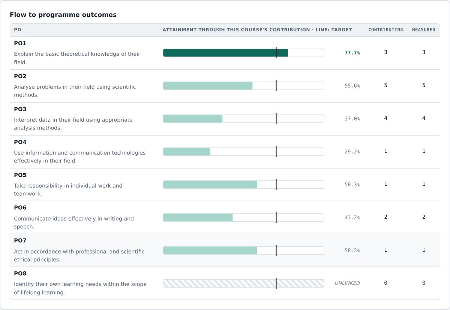The width and height of the screenshot is (450, 310).
Task: Click the PO1 dark green attainment bar
Action: click(225, 53)
